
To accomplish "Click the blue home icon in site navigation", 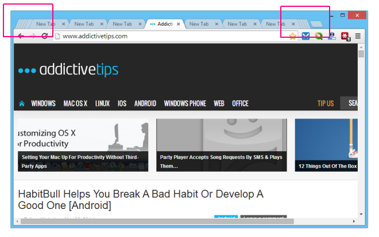I will [22, 104].
